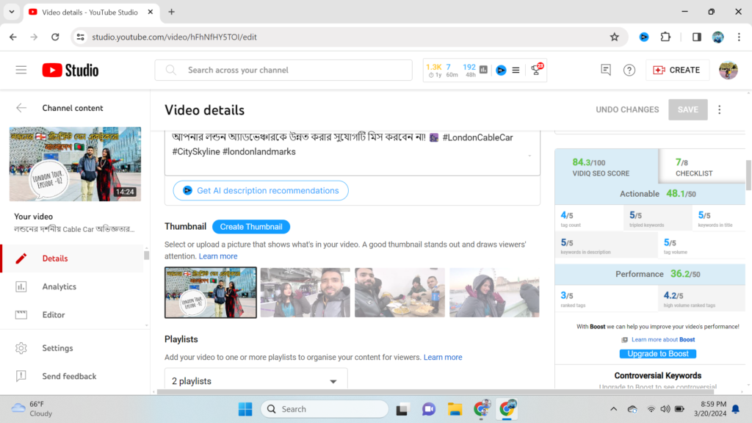Click the Analytics chart icon

tap(21, 287)
